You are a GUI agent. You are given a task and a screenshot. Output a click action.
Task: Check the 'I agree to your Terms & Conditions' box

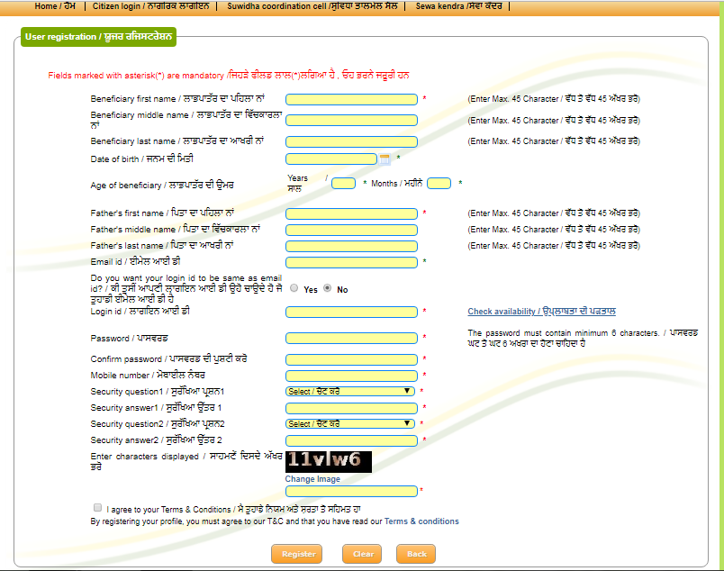[96, 507]
